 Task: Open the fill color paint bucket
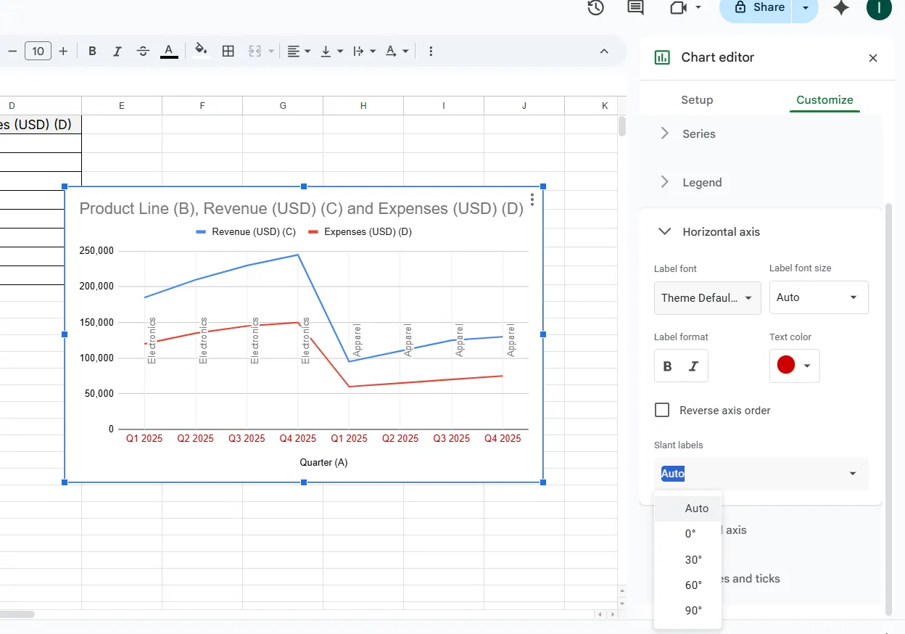pos(201,50)
